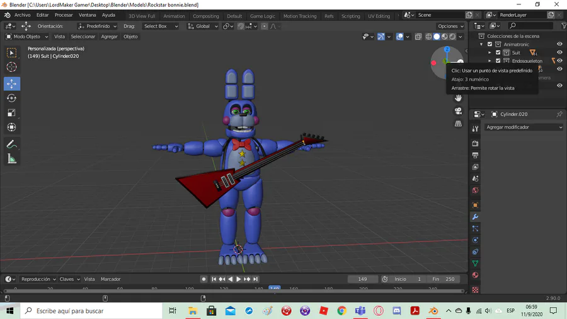The image size is (567, 319).
Task: Open the Agregar menu in viewport
Action: point(109,37)
